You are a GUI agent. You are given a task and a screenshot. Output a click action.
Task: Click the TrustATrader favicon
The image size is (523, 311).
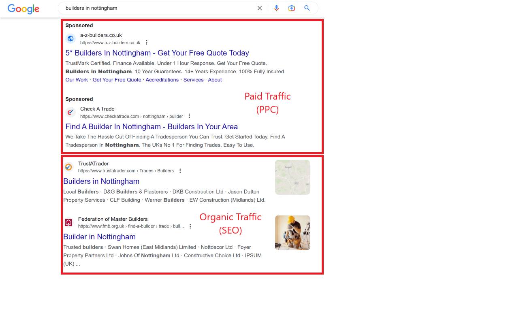[68, 167]
